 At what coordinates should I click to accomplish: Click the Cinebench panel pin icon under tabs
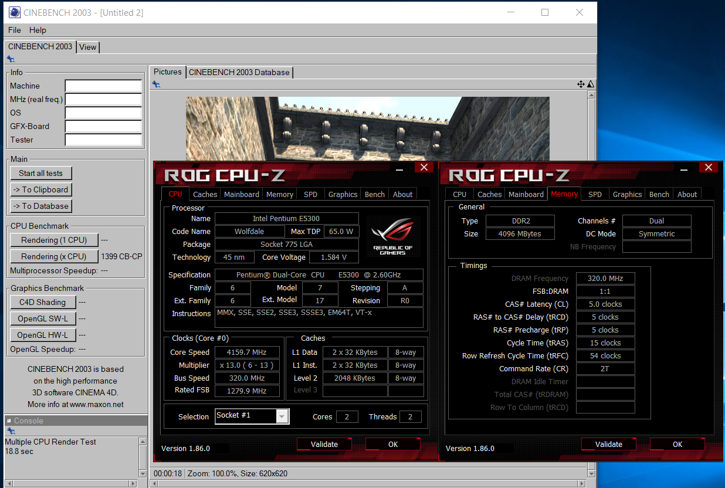10,59
